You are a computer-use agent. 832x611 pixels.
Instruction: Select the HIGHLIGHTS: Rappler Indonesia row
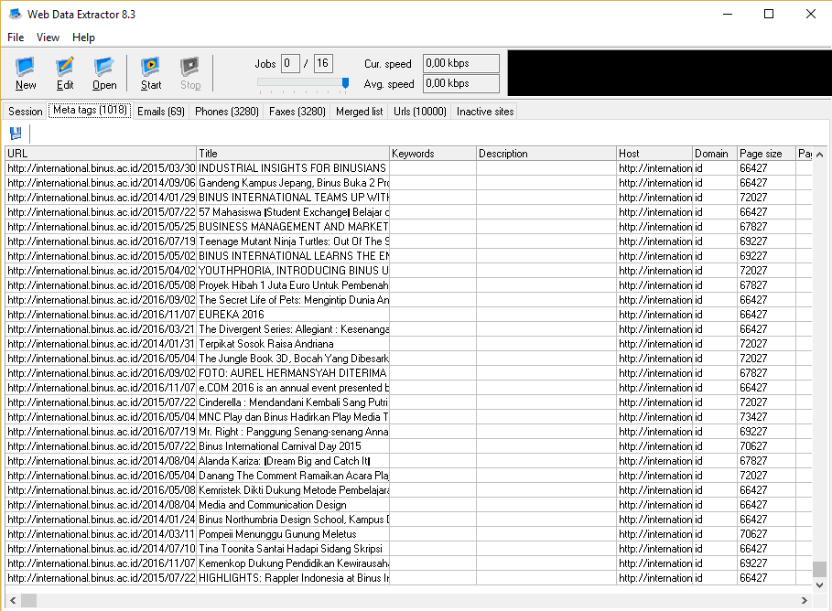(408, 578)
